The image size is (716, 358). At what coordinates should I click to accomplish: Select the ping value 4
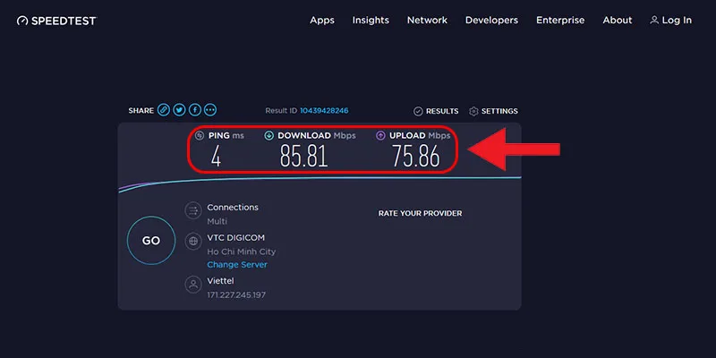click(x=216, y=157)
